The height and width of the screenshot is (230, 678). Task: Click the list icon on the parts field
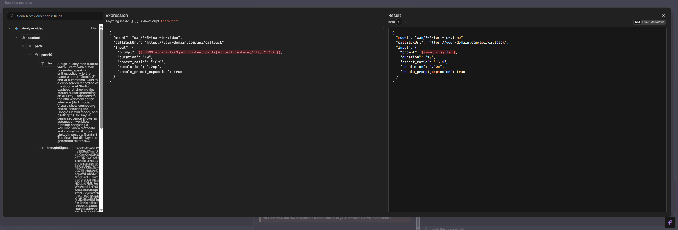point(30,46)
